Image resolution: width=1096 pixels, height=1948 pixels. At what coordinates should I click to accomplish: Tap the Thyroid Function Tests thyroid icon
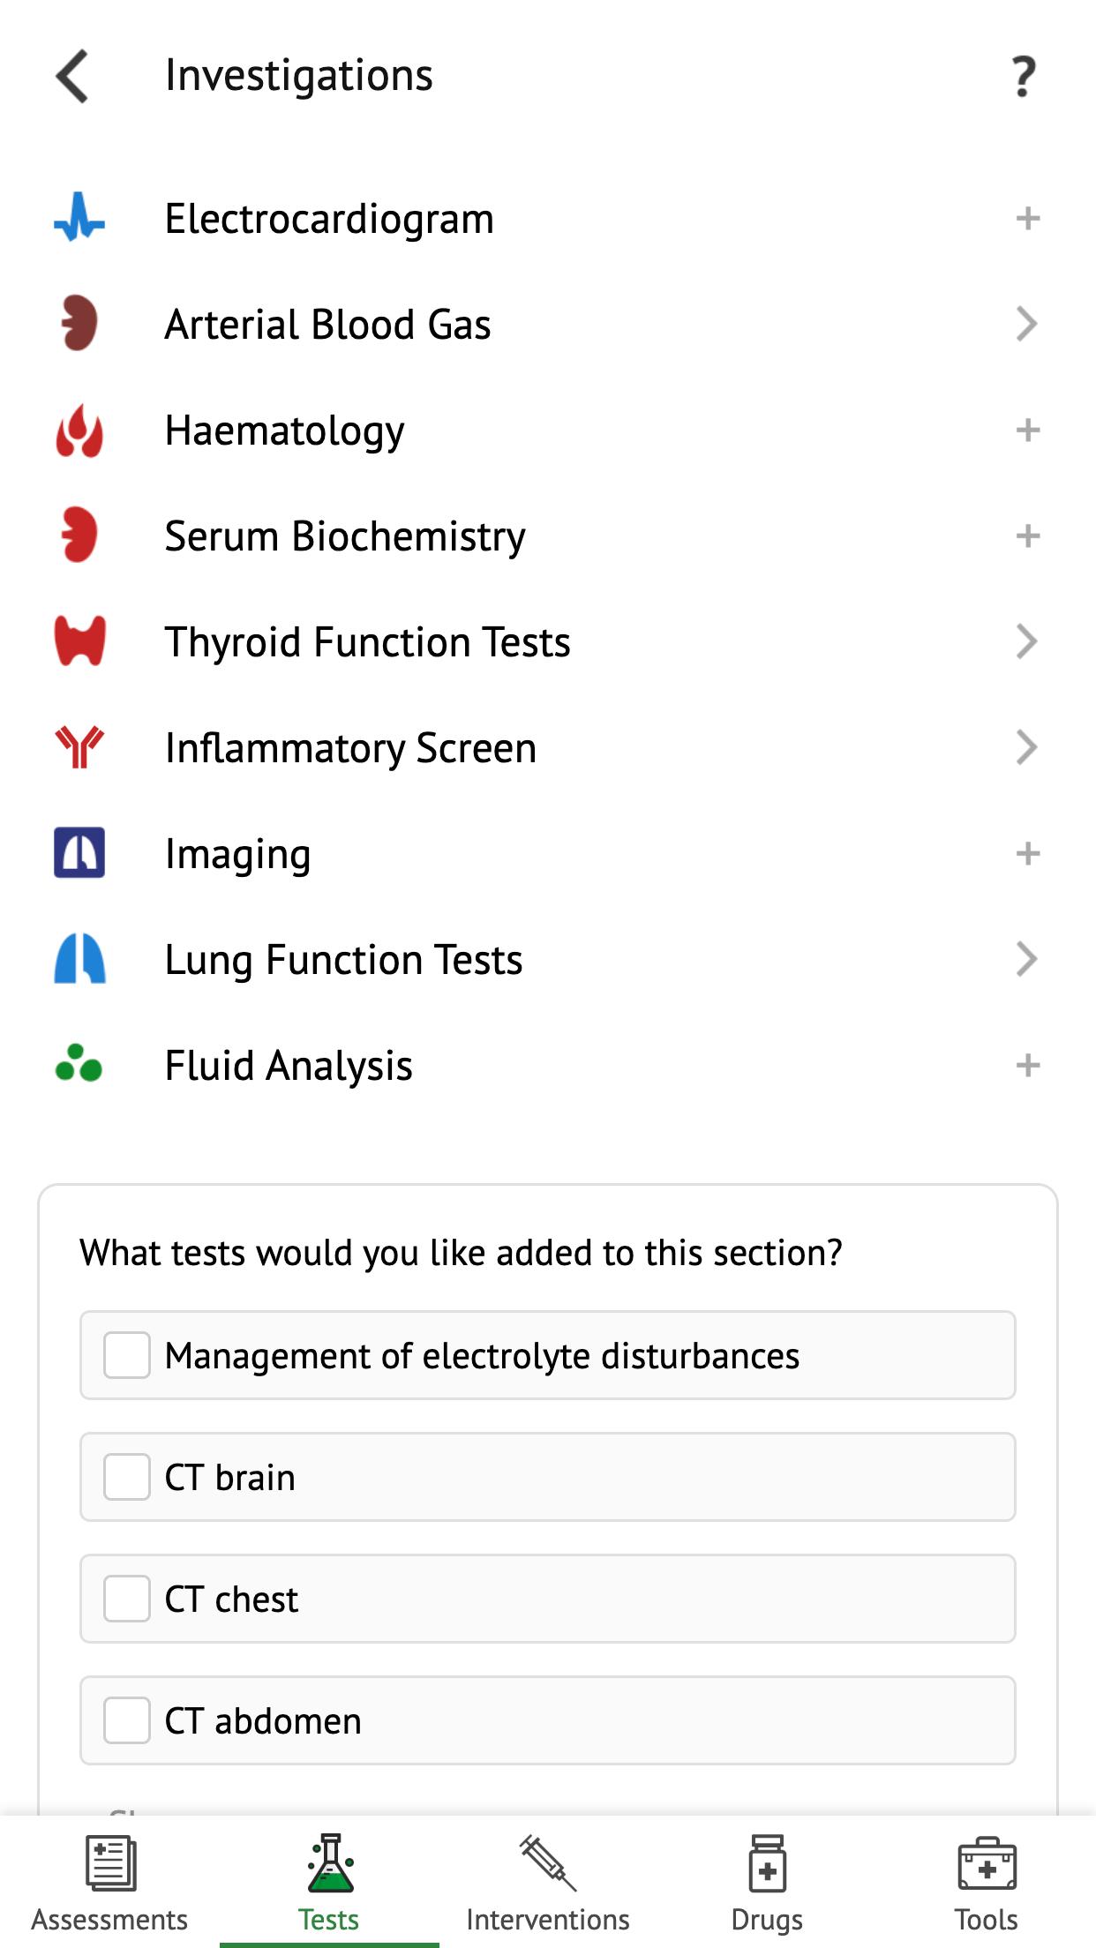click(x=79, y=641)
